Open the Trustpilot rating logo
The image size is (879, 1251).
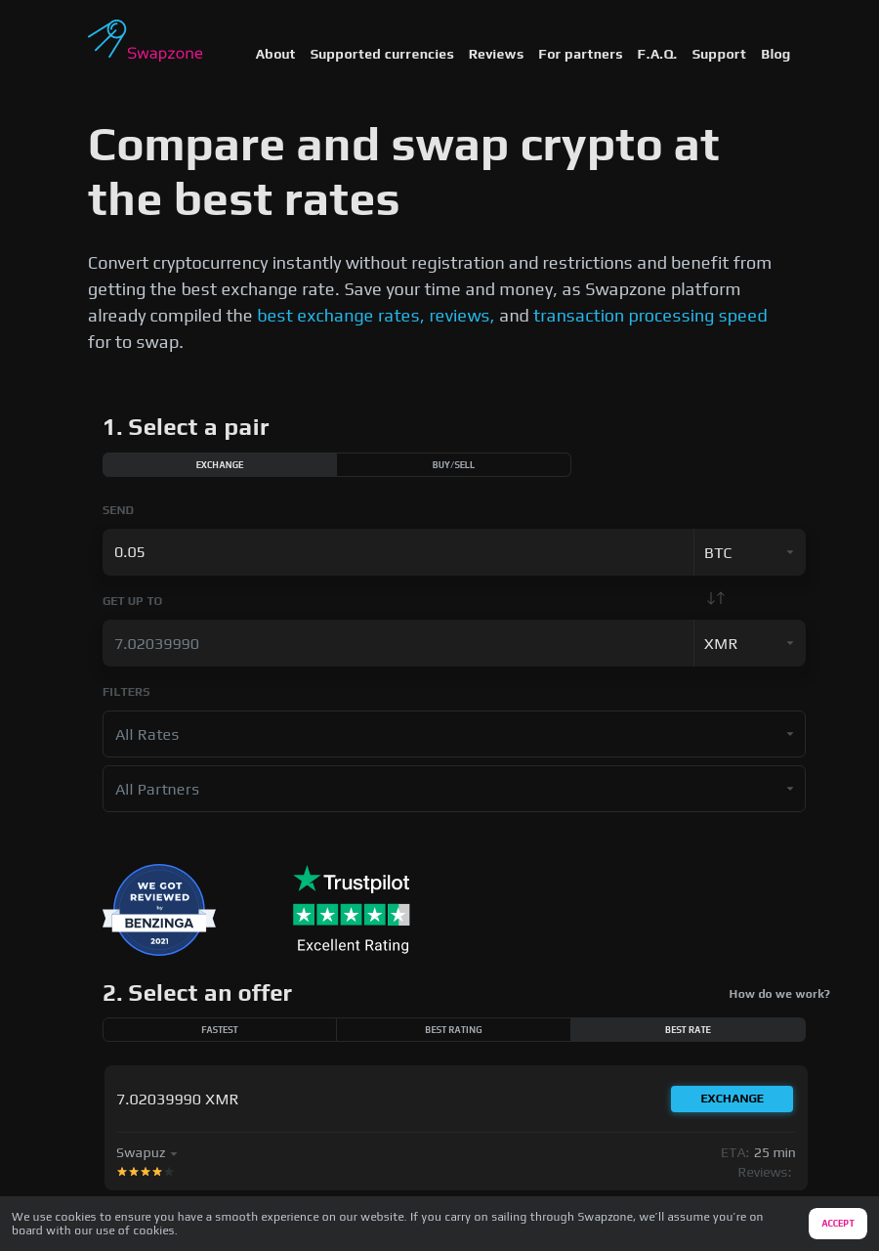(352, 881)
